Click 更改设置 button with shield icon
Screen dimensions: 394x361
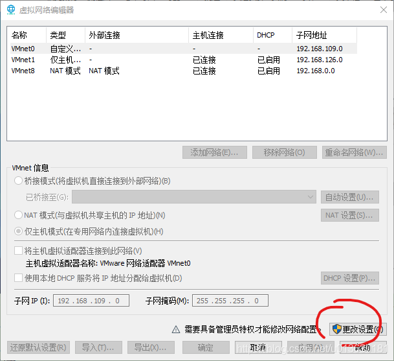click(357, 329)
